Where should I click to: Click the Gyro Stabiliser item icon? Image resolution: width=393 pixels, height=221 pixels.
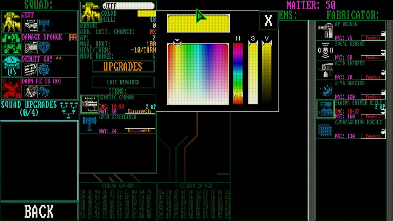pyautogui.click(x=89, y=124)
